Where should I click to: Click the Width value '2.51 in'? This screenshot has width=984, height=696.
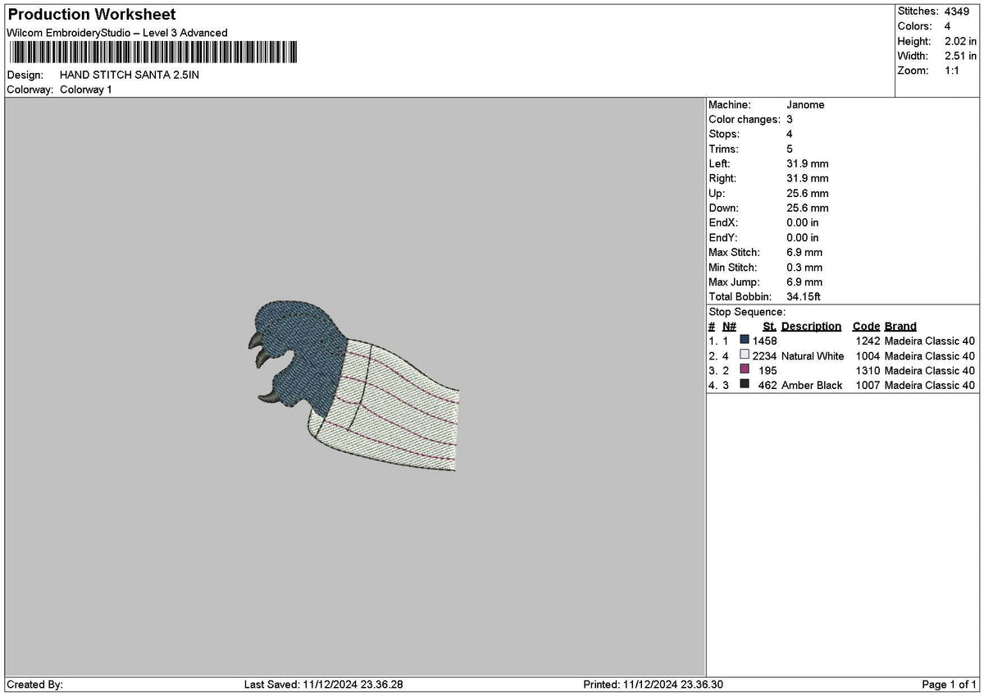coord(960,56)
